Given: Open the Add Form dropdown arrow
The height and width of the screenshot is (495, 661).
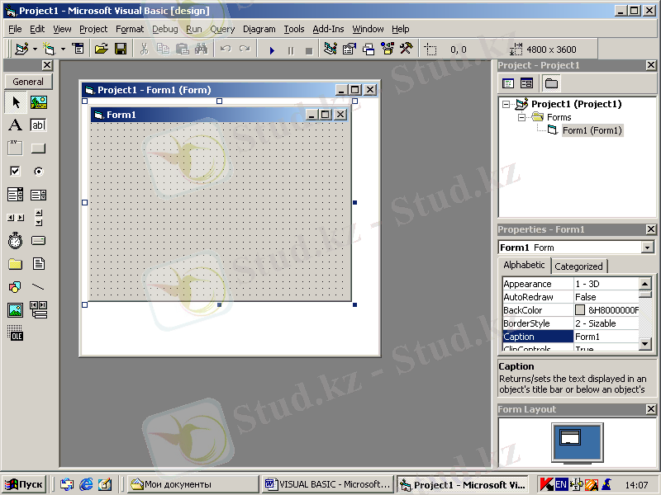Looking at the screenshot, I should [63, 49].
